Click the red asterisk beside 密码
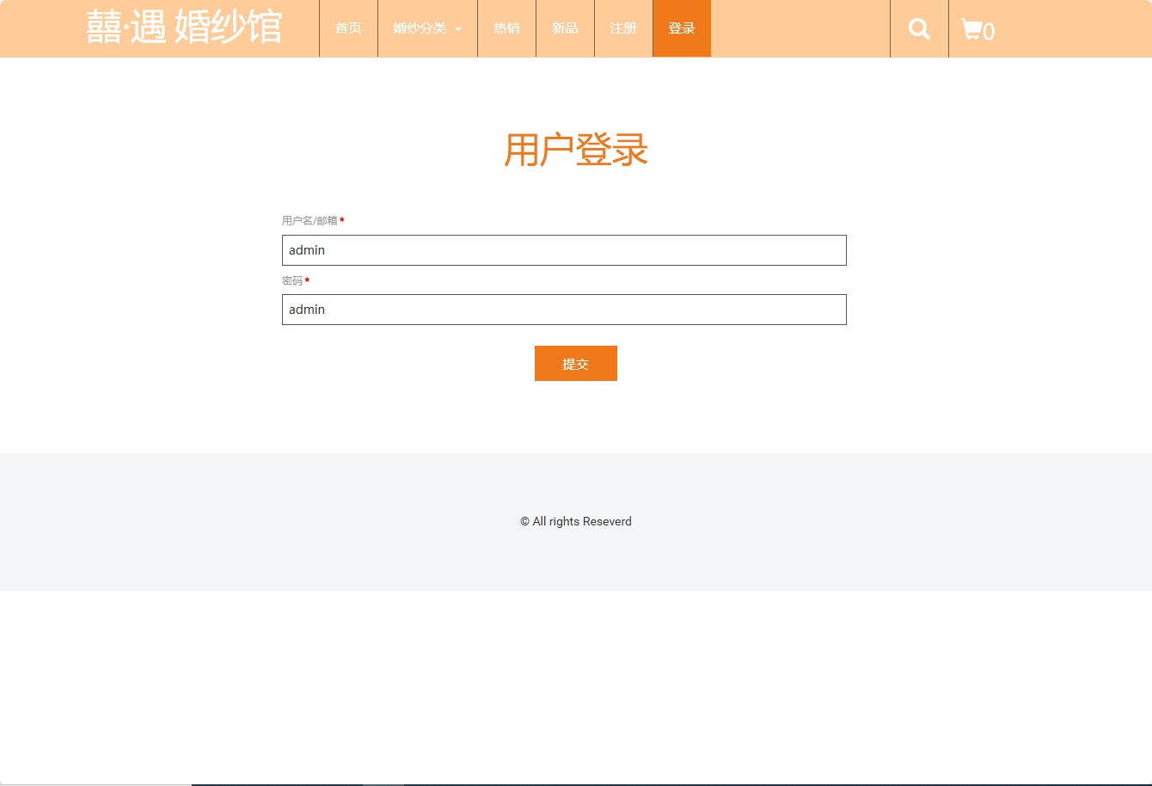The height and width of the screenshot is (786, 1152). tap(307, 280)
